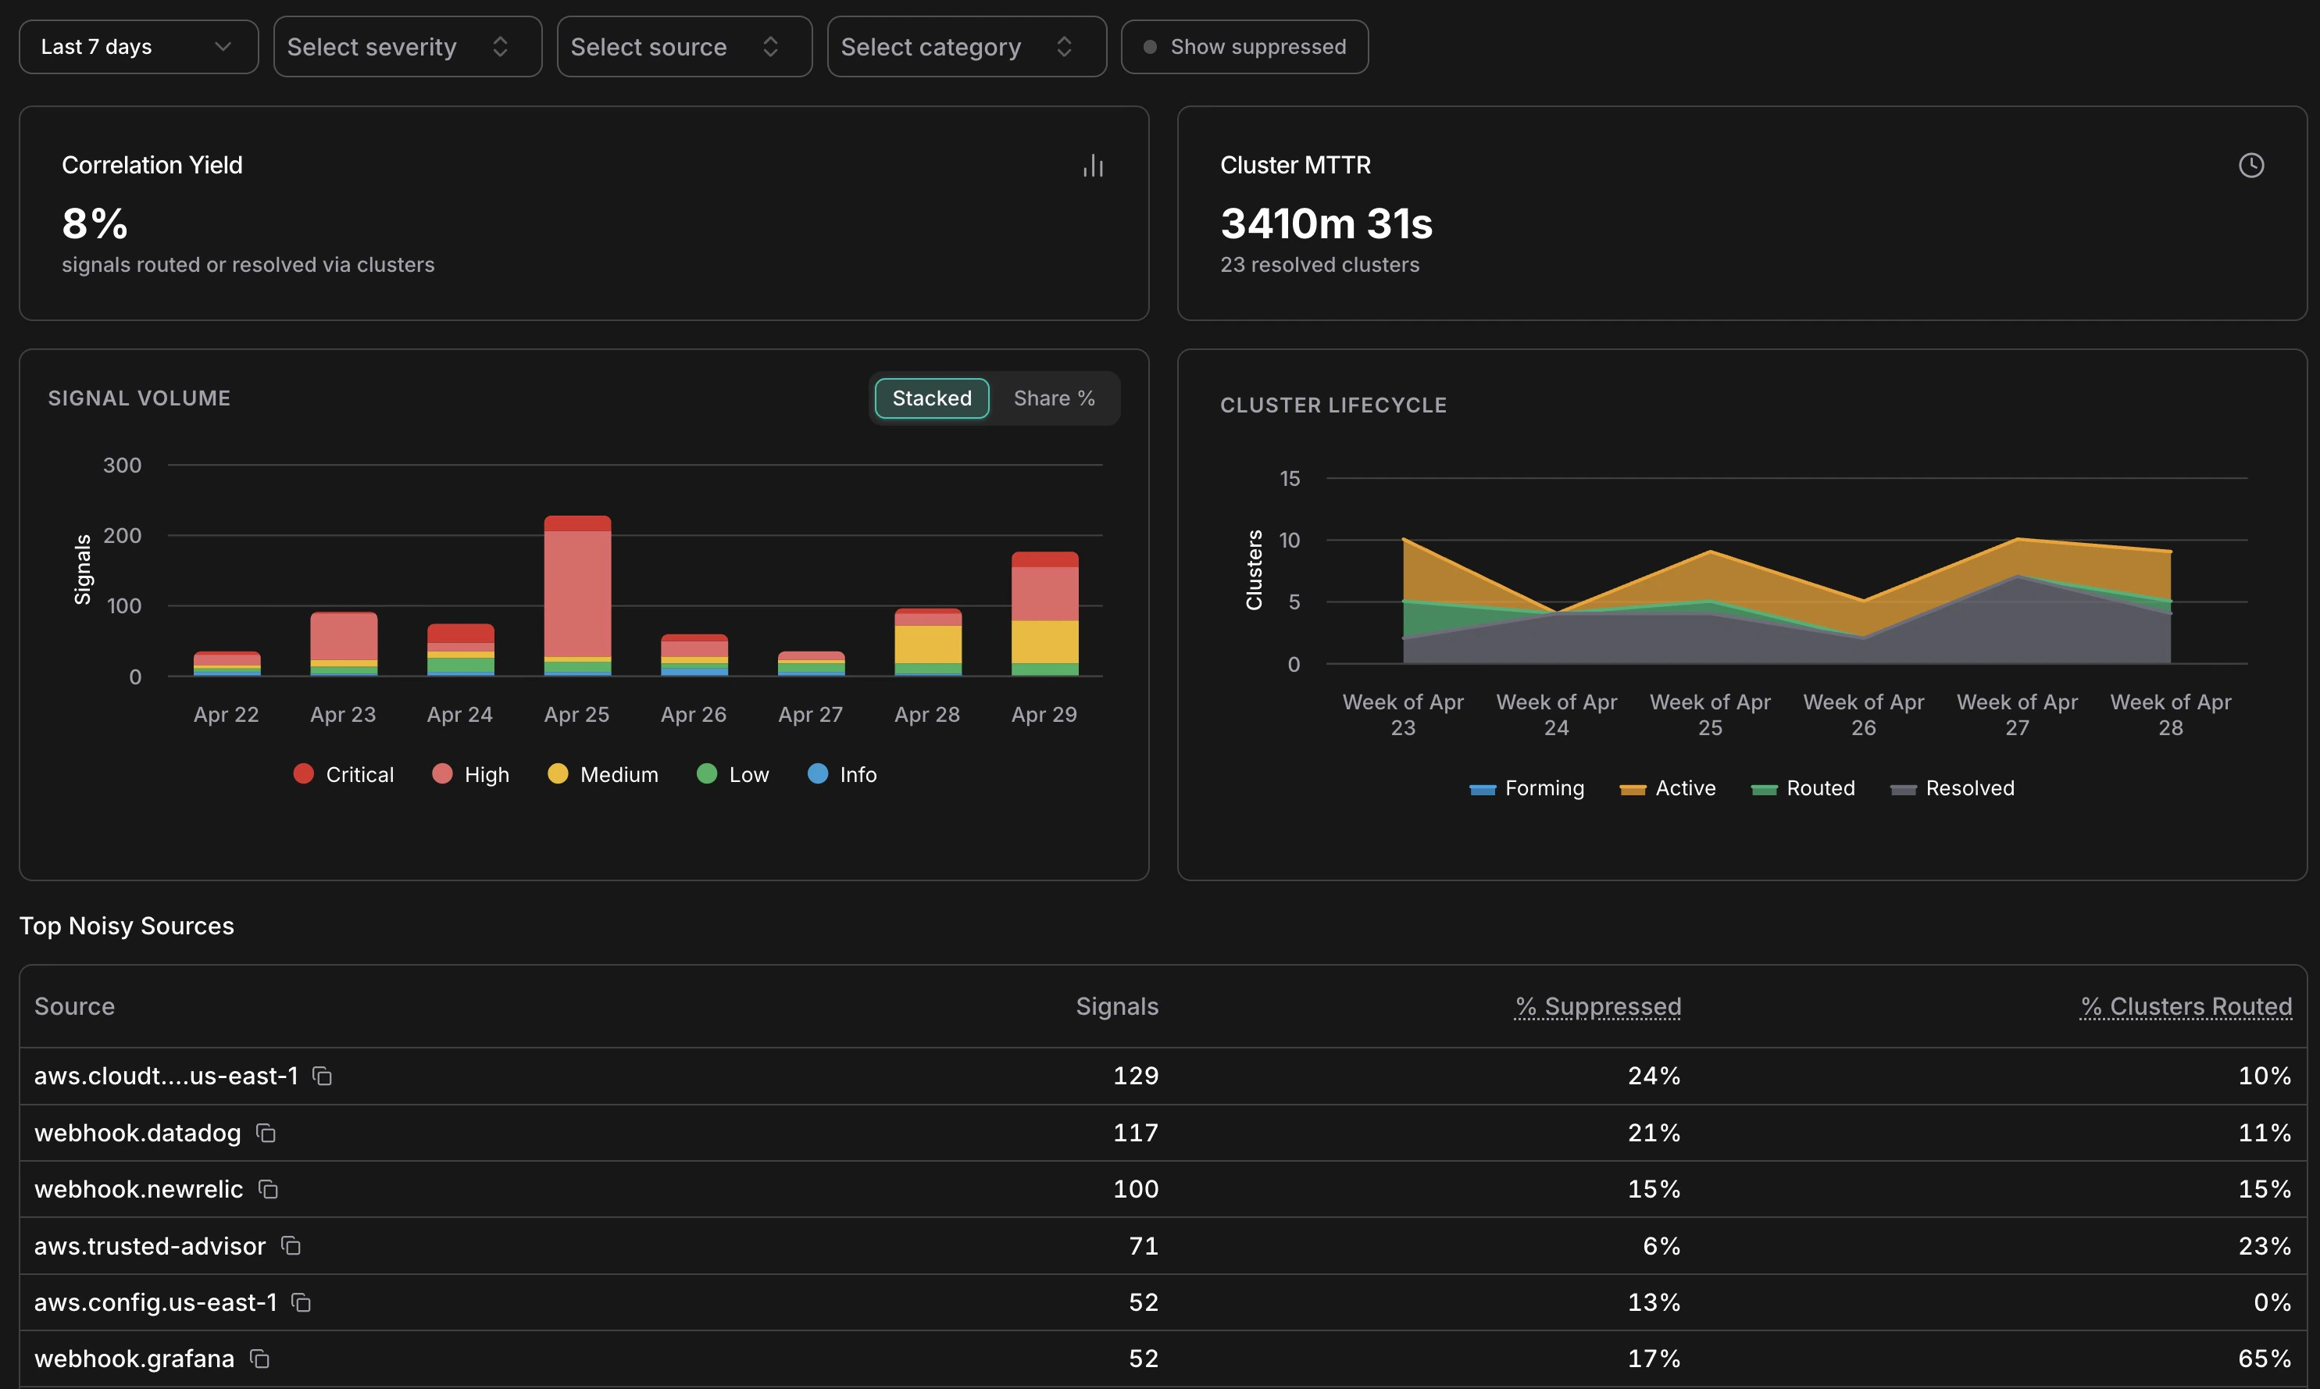The width and height of the screenshot is (2320, 1389).
Task: Toggle Medium series in Signal Volume legend
Action: pyautogui.click(x=603, y=774)
